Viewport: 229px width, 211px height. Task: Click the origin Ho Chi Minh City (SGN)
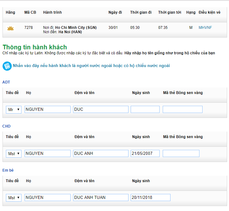(x=76, y=28)
